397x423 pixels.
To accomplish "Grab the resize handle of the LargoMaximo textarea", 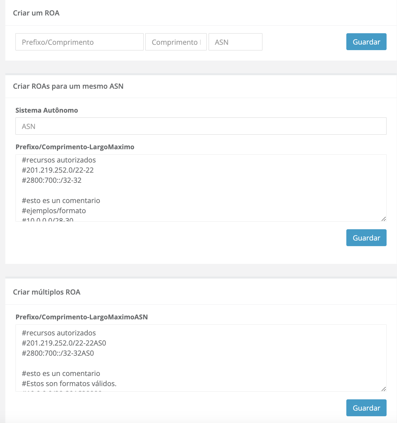I will click(383, 219).
